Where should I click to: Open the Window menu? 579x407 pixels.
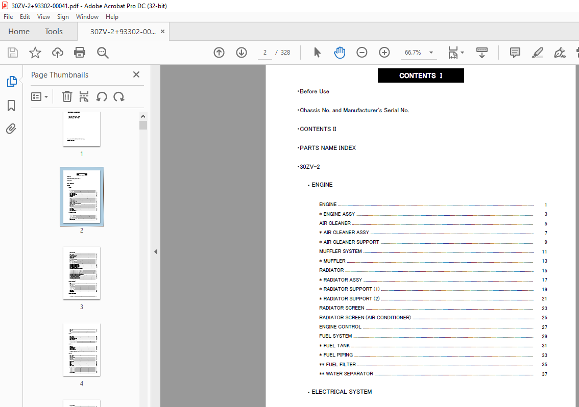coord(87,17)
